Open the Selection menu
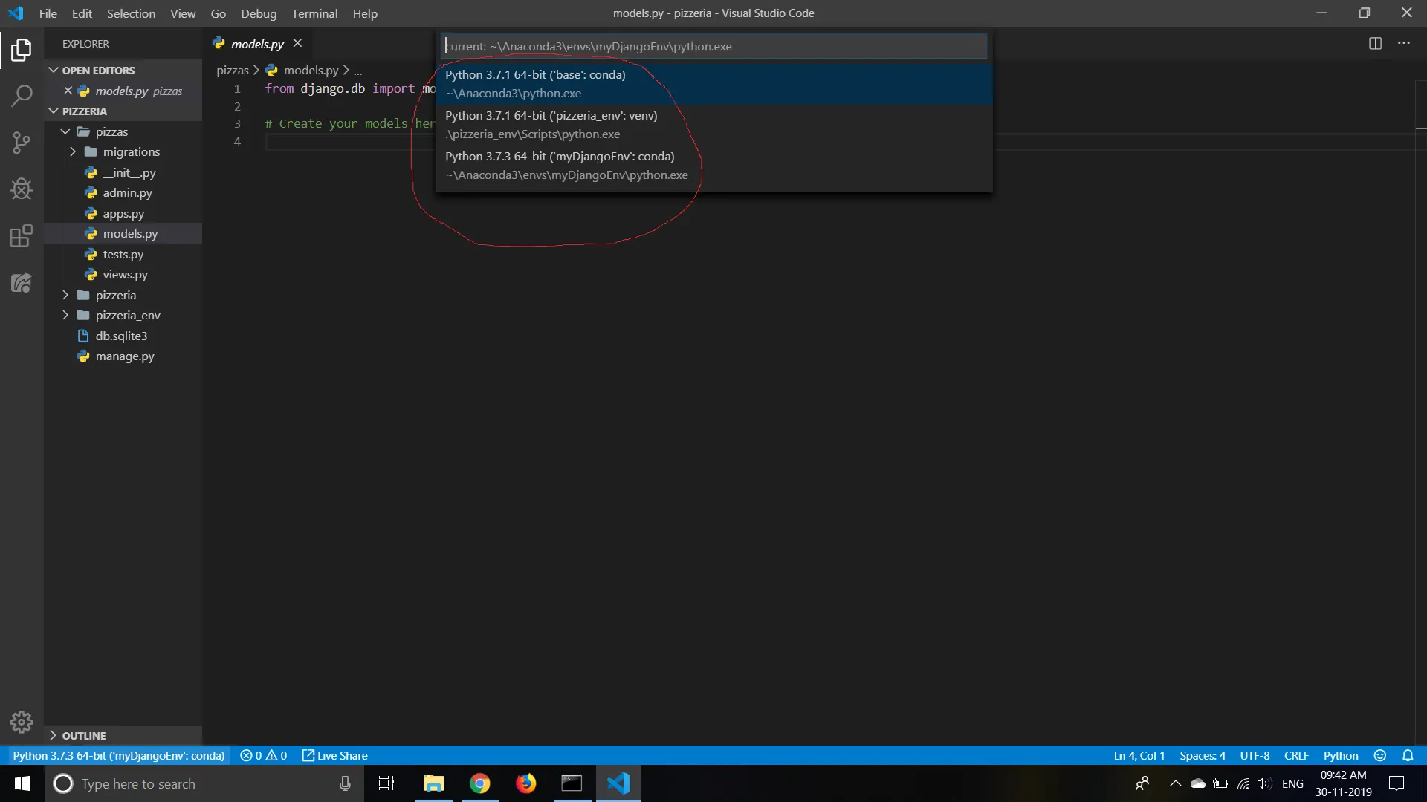 [131, 13]
